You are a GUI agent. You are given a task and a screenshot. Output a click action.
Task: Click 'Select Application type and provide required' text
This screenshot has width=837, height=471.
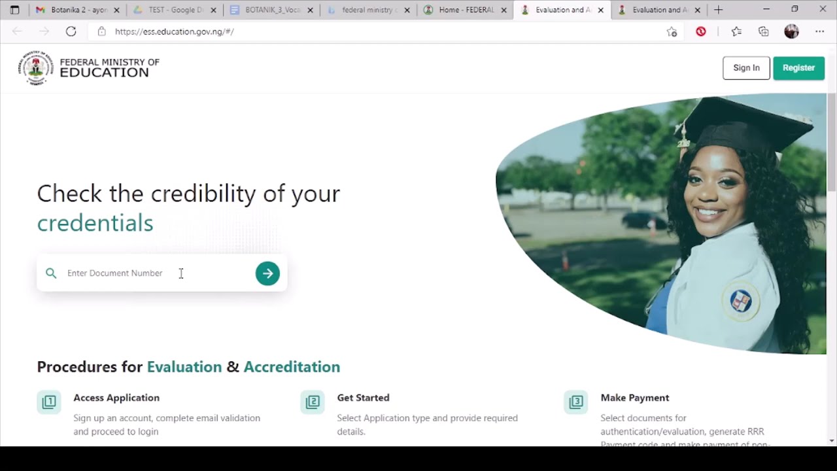[427, 418]
